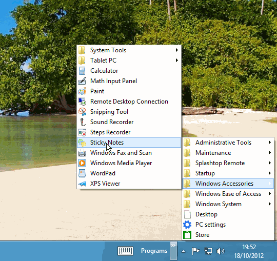Viewport: 277px width, 261px height.
Task: Click the Programs toolbar label
Action: (x=154, y=251)
